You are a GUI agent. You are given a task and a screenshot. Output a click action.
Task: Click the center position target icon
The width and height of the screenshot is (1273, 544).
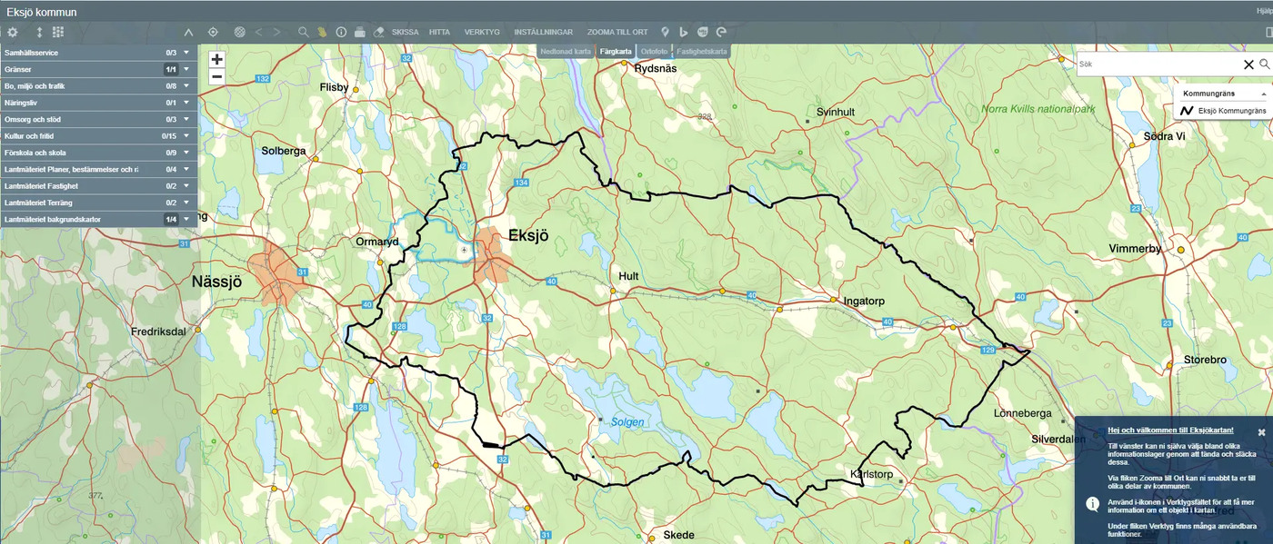tap(212, 32)
